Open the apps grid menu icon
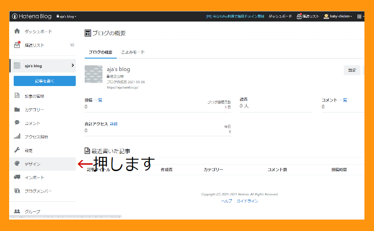 (x=359, y=16)
